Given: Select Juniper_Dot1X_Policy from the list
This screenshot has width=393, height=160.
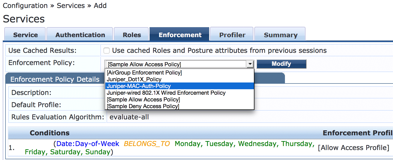Looking at the screenshot, I should 134,79.
